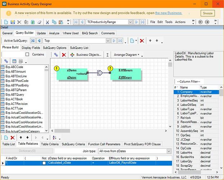This screenshot has width=224, height=180.
Task: Switch to the Display Fields tab
Action: click(31, 48)
